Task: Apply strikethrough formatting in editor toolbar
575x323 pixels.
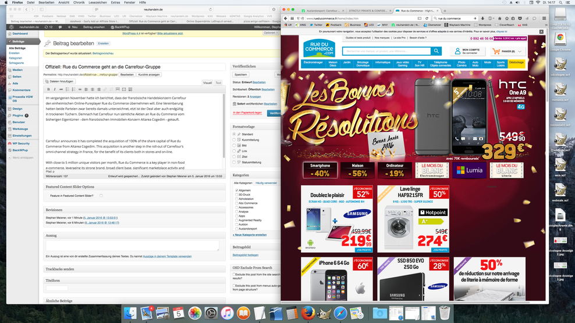Action: pos(61,89)
